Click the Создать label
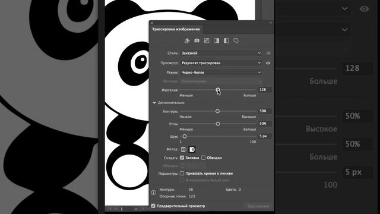Image resolution: width=380 pixels, height=214 pixels. pos(170,158)
